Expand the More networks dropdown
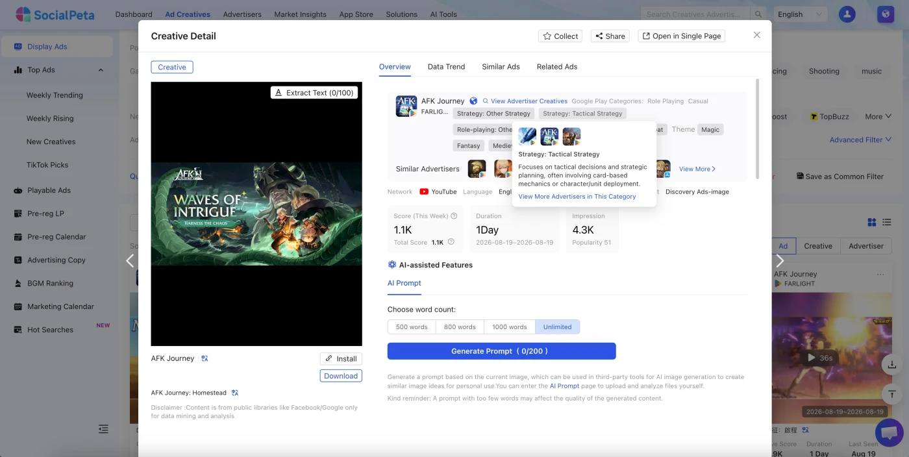 878,117
